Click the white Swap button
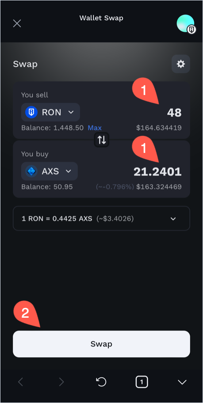The width and height of the screenshot is (203, 403). [101, 344]
